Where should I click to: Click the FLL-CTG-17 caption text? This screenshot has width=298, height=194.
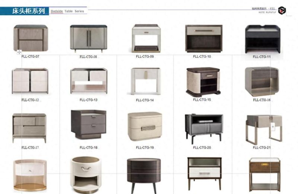pos(30,147)
